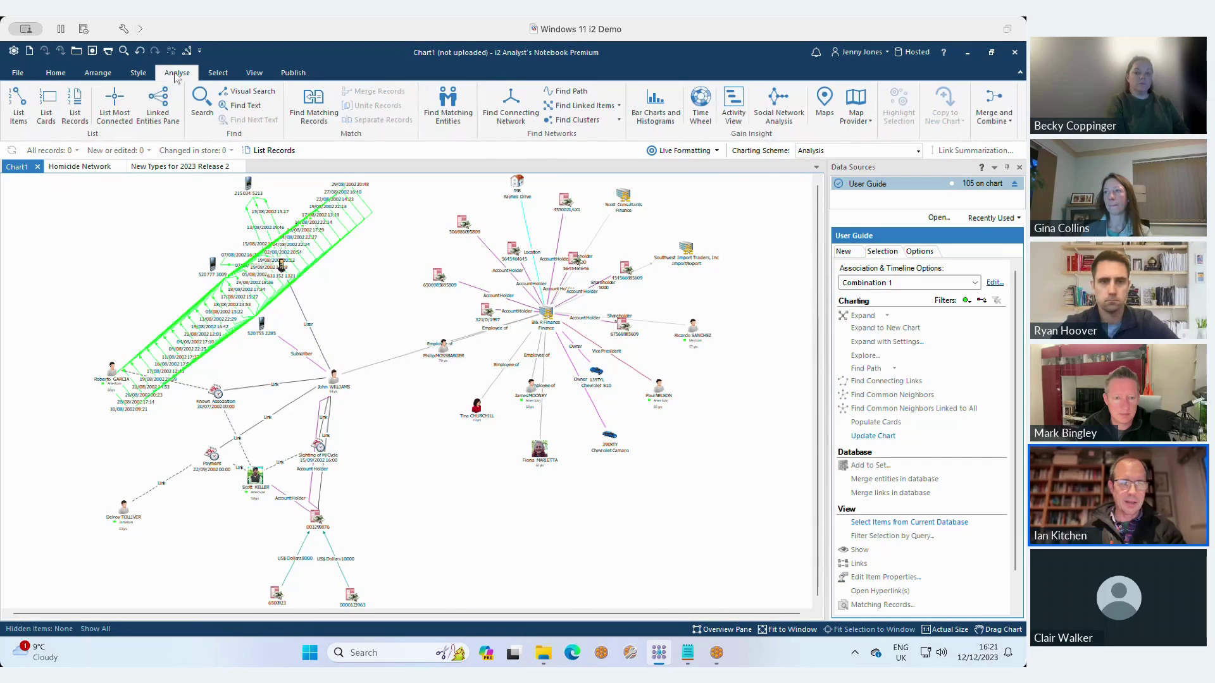Open the File menu
1215x683 pixels.
point(18,73)
